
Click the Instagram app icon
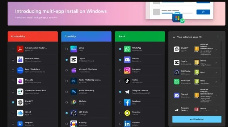pyautogui.click(x=127, y=70)
